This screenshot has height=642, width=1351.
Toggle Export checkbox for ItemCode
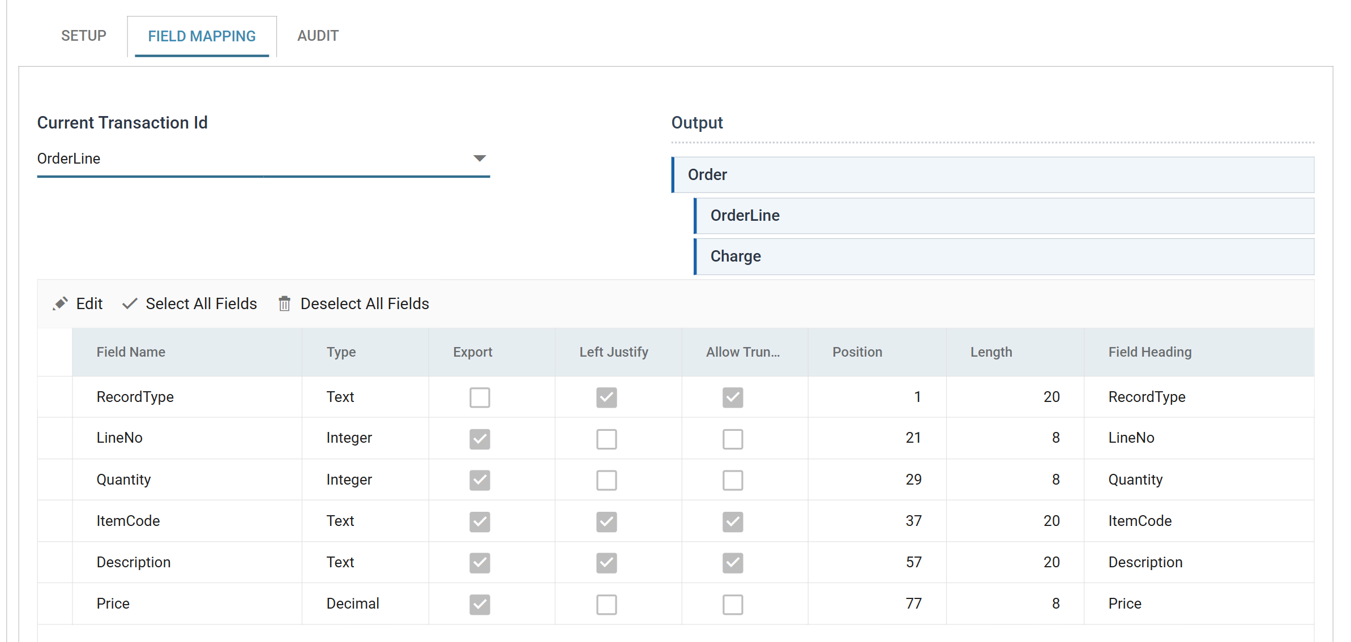click(x=480, y=521)
